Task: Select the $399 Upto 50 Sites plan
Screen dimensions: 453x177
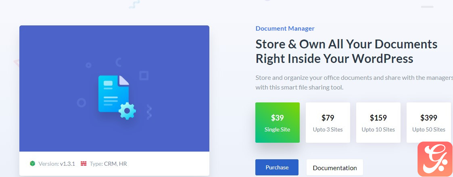Action: click(428, 123)
